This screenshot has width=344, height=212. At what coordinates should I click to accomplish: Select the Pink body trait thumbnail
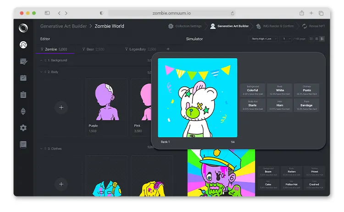[141, 107]
